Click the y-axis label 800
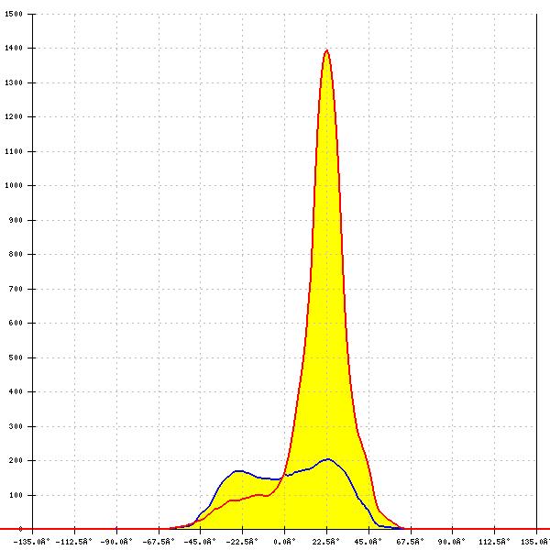The height and width of the screenshot is (550, 550). click(16, 254)
